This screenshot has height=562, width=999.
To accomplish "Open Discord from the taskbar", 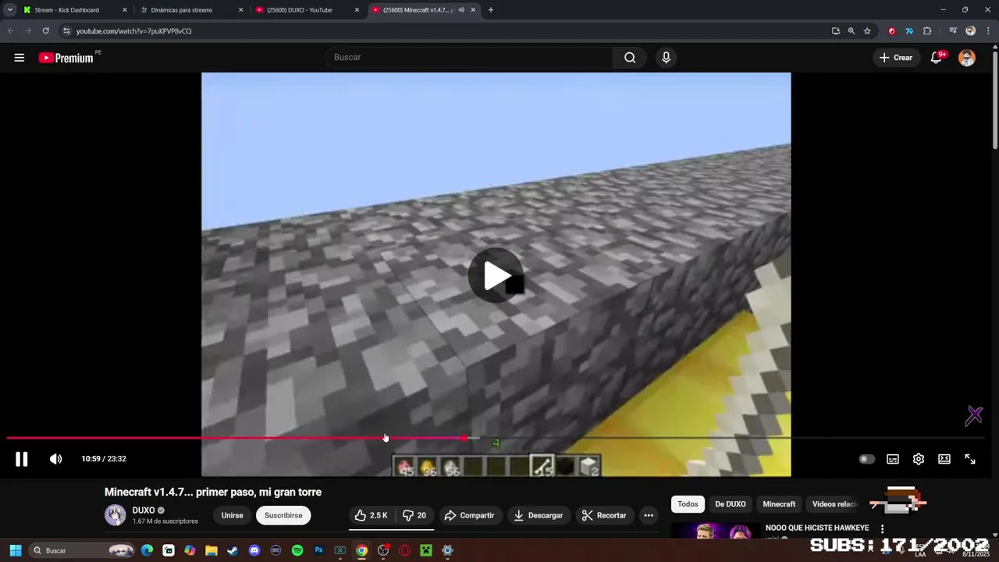I will click(254, 550).
